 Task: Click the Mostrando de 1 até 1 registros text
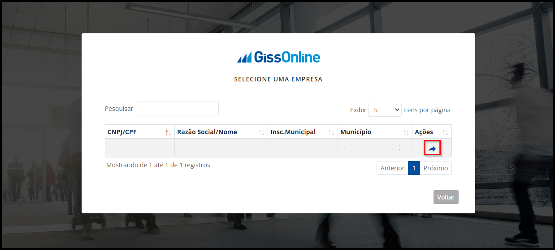158,165
